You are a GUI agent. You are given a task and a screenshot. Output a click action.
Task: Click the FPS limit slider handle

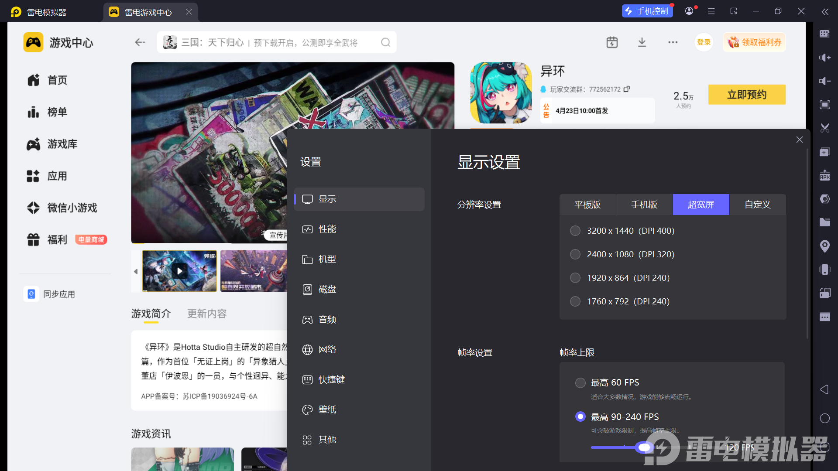[x=644, y=447]
